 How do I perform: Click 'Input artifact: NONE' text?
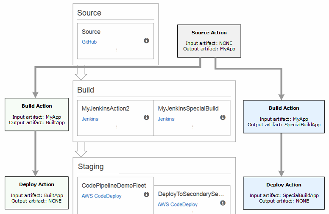pos(209,43)
